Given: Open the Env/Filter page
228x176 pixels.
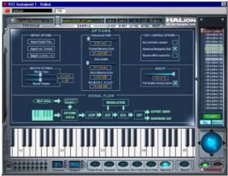Looking at the screenshot, I should pyautogui.click(x=137, y=164).
